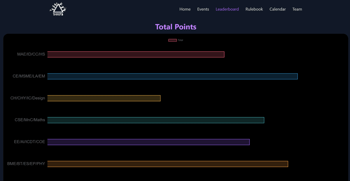Click the 'BME/BT/ES/EP/PHY' axis label
The height and width of the screenshot is (181, 350).
pyautogui.click(x=26, y=164)
